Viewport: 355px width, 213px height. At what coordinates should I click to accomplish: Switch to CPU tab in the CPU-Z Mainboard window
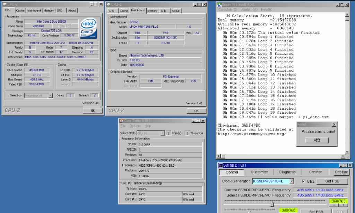click(x=111, y=11)
